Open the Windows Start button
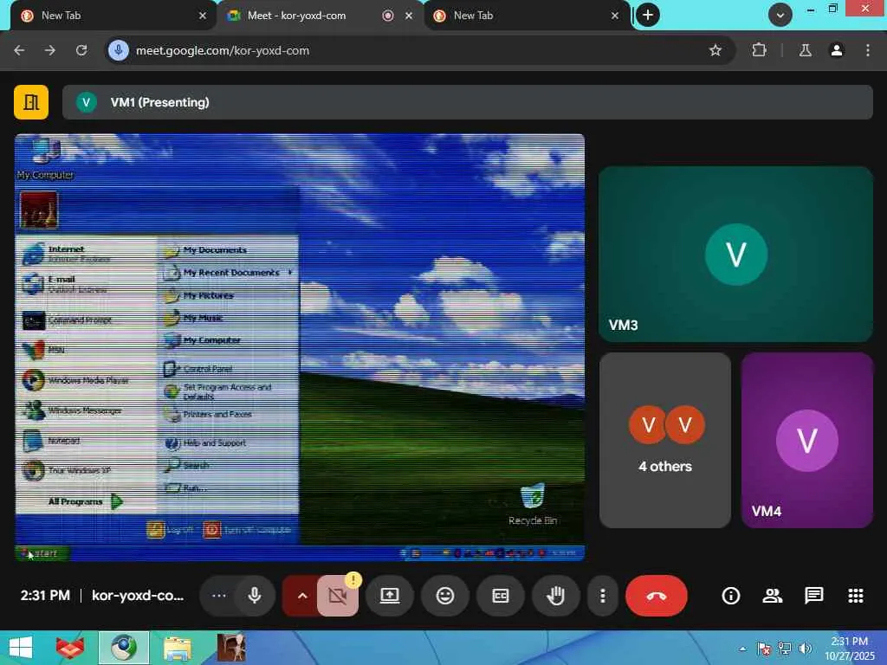Screen dimensions: 887x665 click(21, 648)
